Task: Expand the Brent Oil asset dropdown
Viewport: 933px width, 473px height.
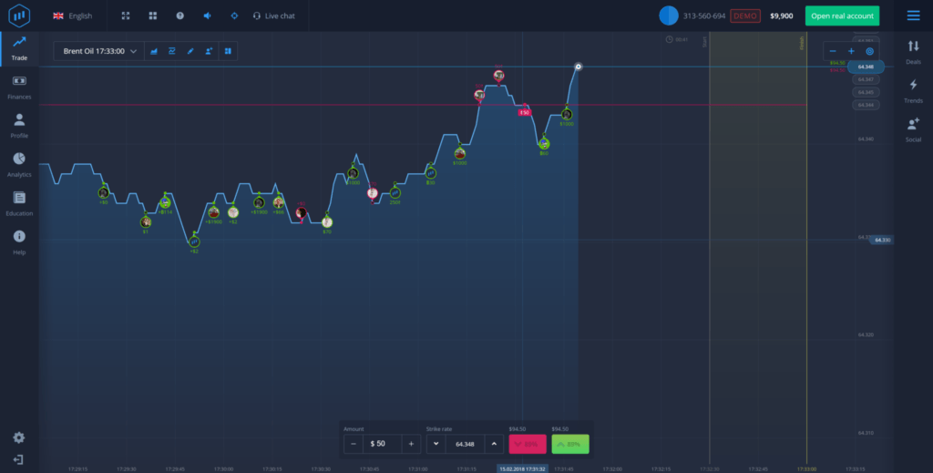Action: (100, 51)
